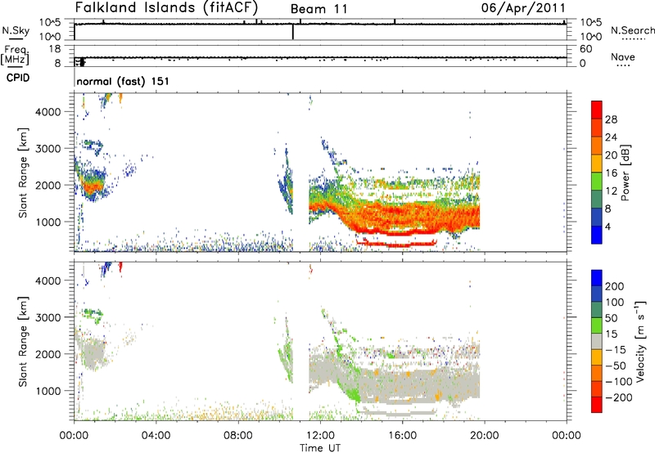Click the "1000" tick in the power panel
This screenshot has height=453, width=655.
pos(48,222)
